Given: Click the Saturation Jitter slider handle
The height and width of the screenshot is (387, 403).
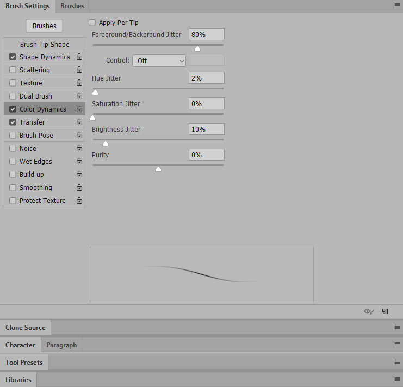Looking at the screenshot, I should (92, 118).
